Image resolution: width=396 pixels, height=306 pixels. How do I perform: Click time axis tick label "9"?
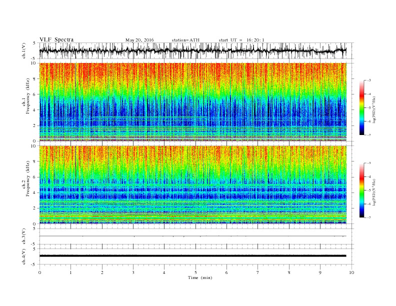[320, 272]
